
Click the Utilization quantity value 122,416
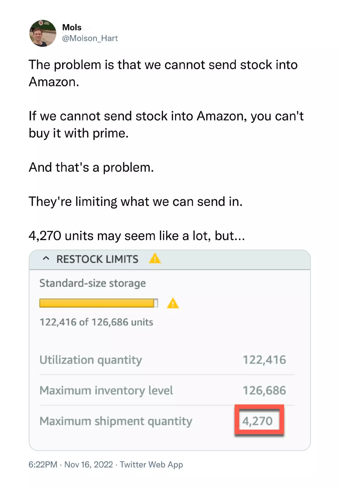(264, 360)
